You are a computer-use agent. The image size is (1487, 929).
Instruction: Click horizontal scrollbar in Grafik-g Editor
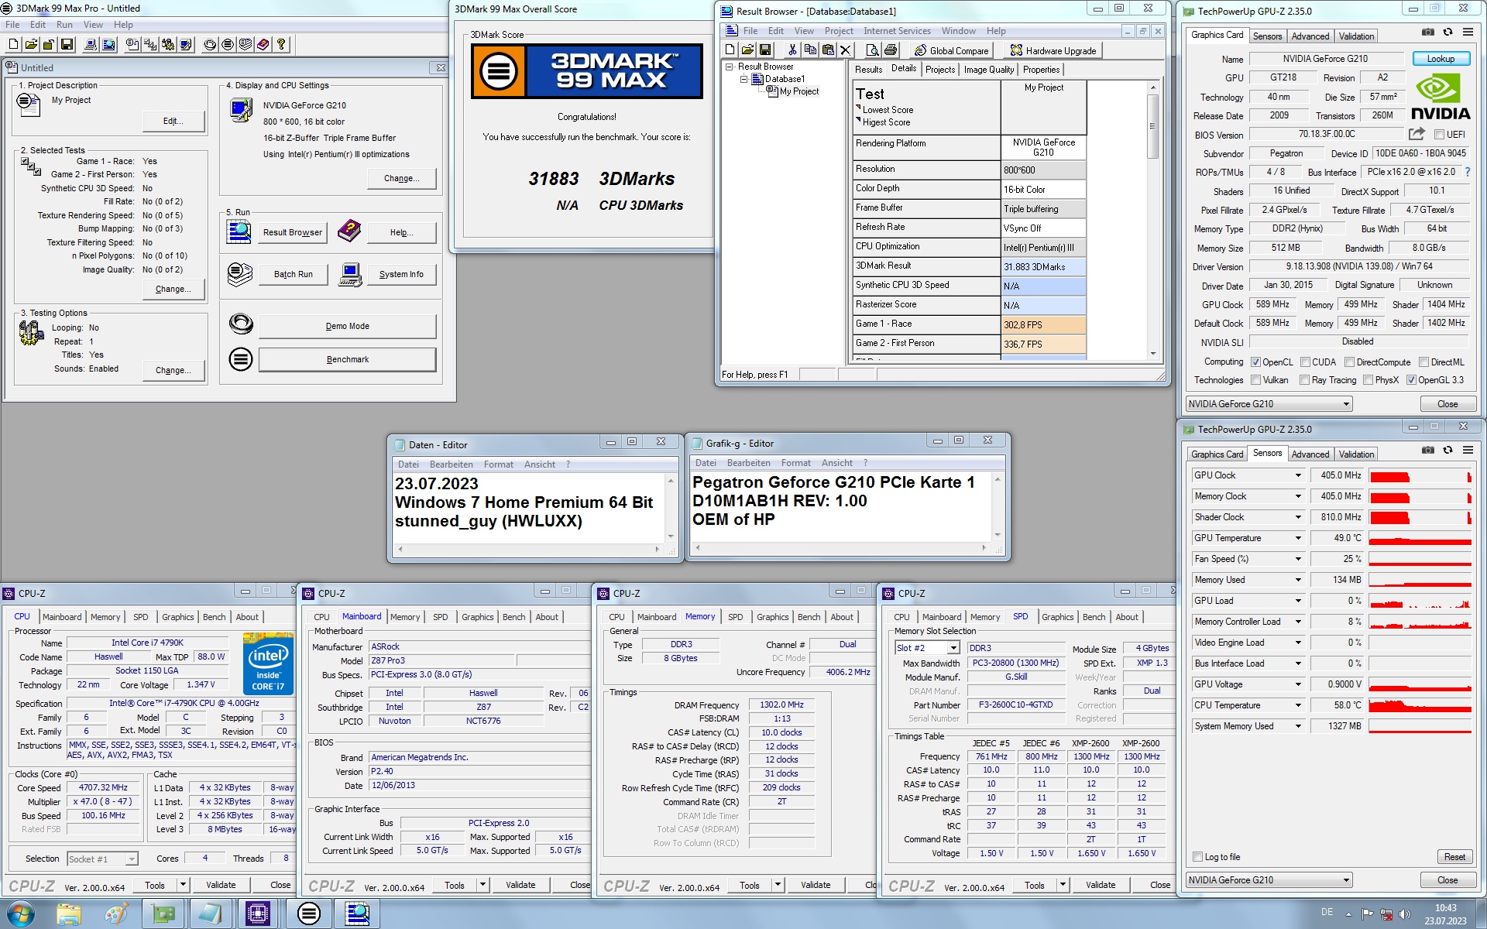click(841, 547)
